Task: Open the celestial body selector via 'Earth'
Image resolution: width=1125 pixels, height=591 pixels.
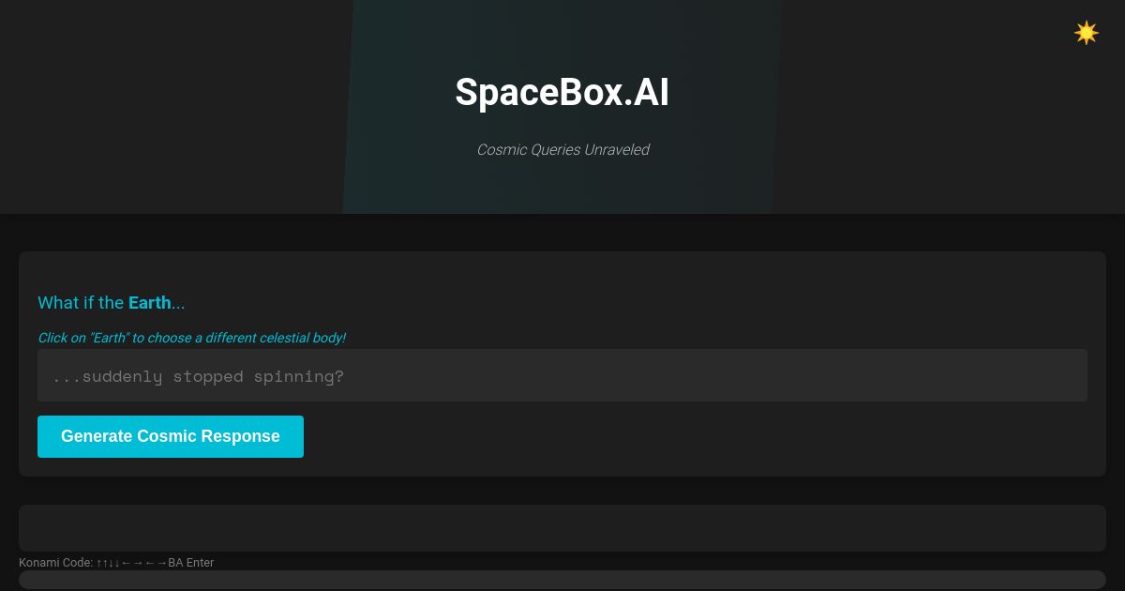Action: tap(149, 303)
